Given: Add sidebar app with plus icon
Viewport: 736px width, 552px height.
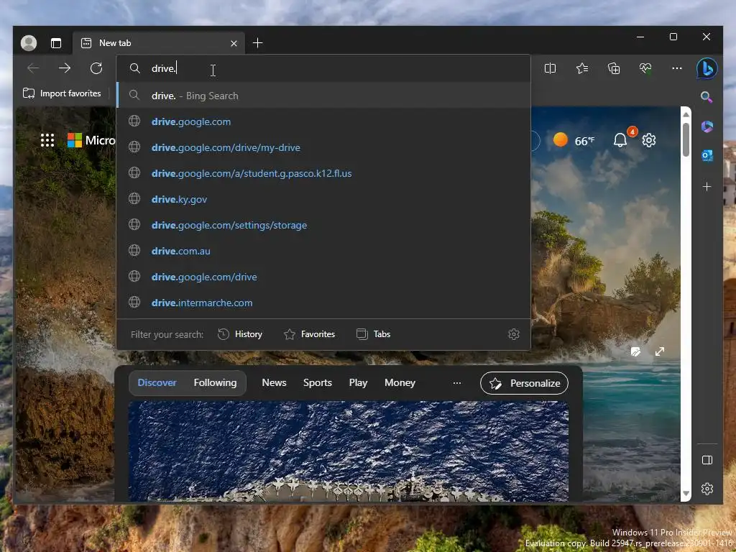Looking at the screenshot, I should (707, 187).
